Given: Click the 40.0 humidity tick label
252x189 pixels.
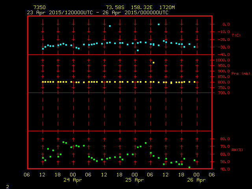Looking at the screenshot, I should 225,169.
